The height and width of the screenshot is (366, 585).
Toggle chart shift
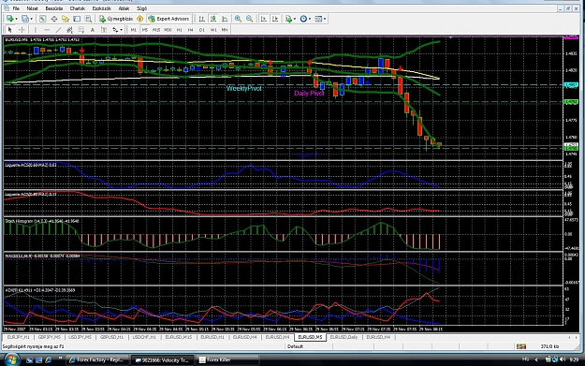pos(275,19)
